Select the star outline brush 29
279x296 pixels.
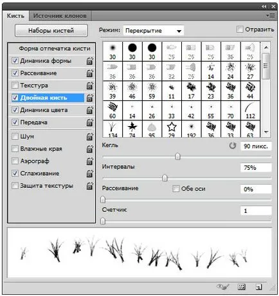tap(172, 129)
